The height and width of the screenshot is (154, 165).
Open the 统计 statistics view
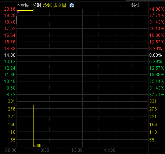click(136, 5)
